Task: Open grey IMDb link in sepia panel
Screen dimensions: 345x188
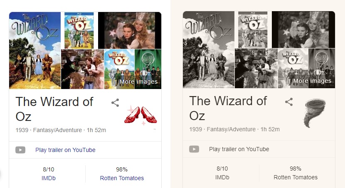Action: coord(222,177)
